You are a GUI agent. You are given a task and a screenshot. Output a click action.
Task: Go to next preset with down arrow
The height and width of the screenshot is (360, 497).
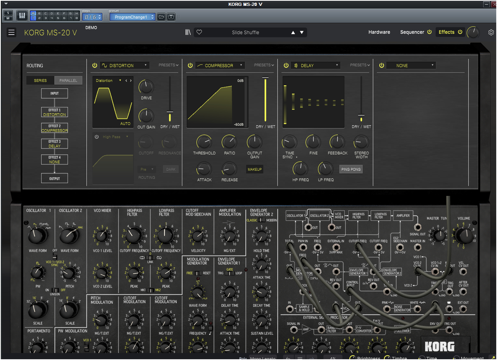[x=302, y=33]
